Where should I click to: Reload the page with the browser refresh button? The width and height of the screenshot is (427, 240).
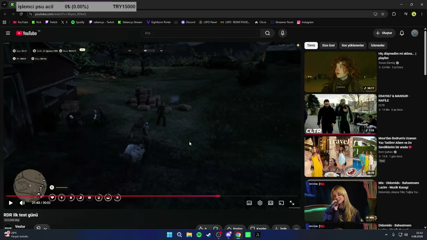tap(21, 14)
